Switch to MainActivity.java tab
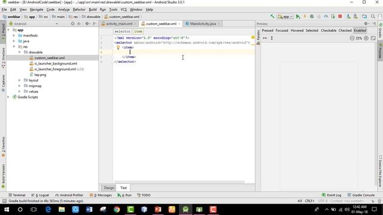The image size is (383, 215). 203,24
